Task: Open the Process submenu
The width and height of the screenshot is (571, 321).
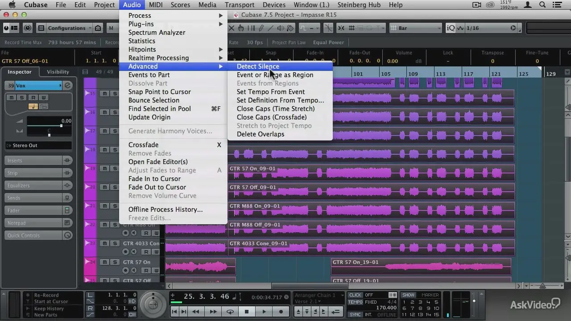Action: pyautogui.click(x=173, y=16)
